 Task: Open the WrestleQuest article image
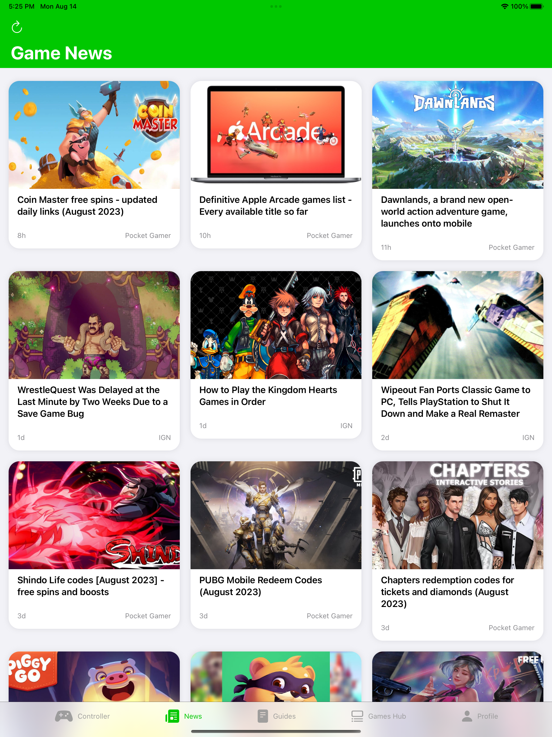coord(94,325)
